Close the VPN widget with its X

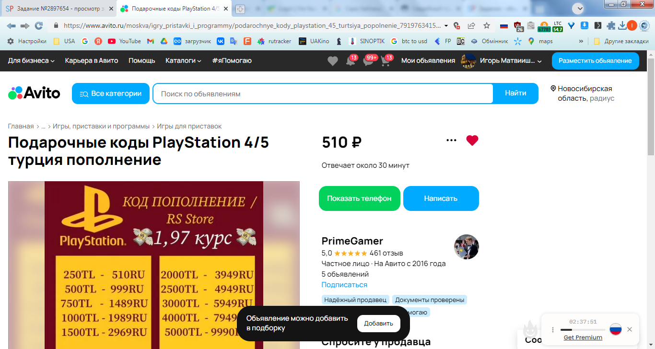tap(630, 329)
